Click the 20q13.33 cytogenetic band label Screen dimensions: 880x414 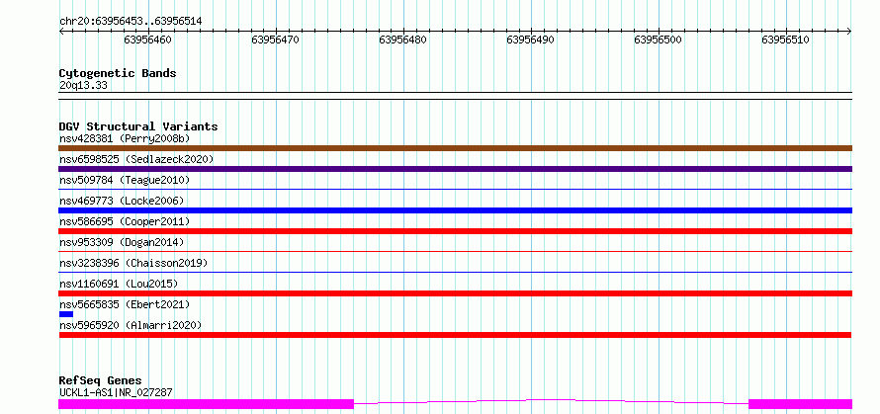click(x=83, y=86)
